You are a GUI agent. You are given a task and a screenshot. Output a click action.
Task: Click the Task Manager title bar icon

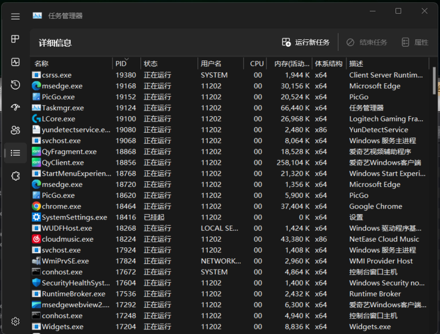tap(37, 16)
